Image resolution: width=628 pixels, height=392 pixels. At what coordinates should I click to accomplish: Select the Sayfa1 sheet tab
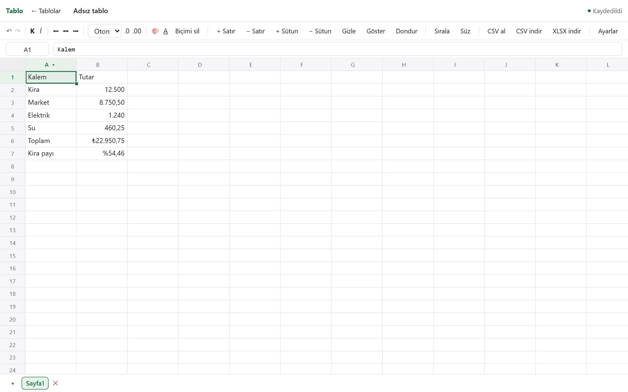[35, 383]
